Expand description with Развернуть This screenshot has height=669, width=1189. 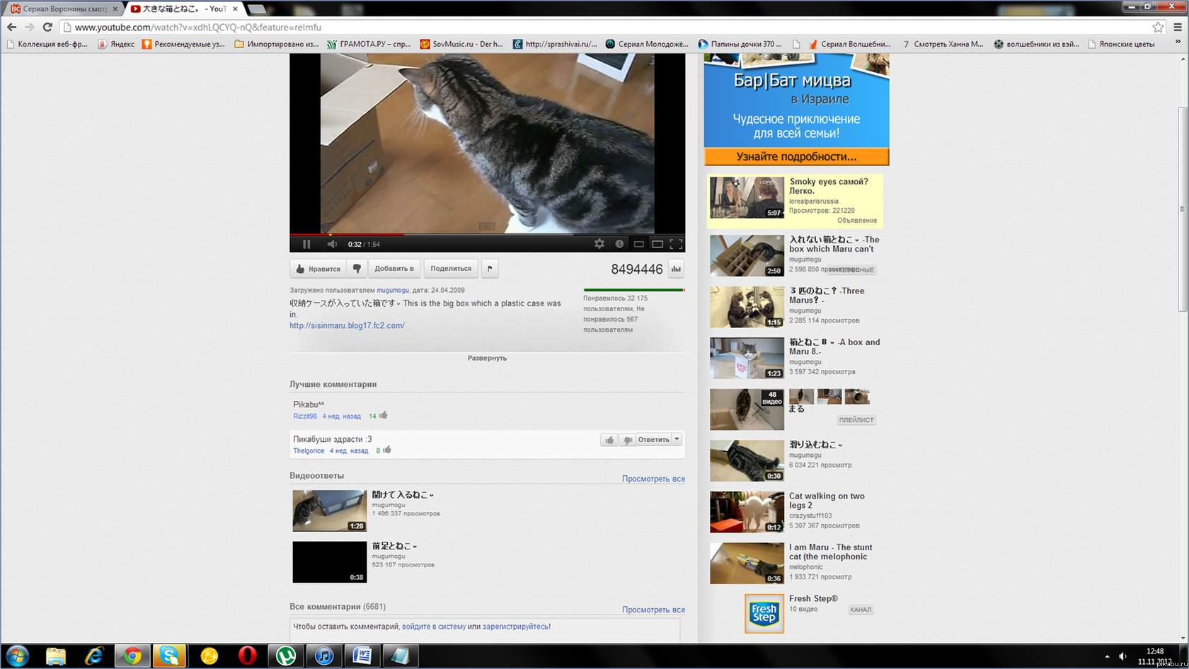(x=487, y=358)
